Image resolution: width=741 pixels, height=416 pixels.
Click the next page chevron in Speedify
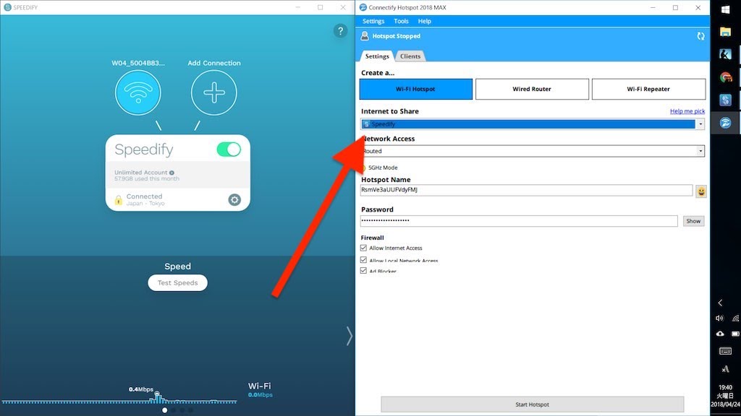pos(349,336)
